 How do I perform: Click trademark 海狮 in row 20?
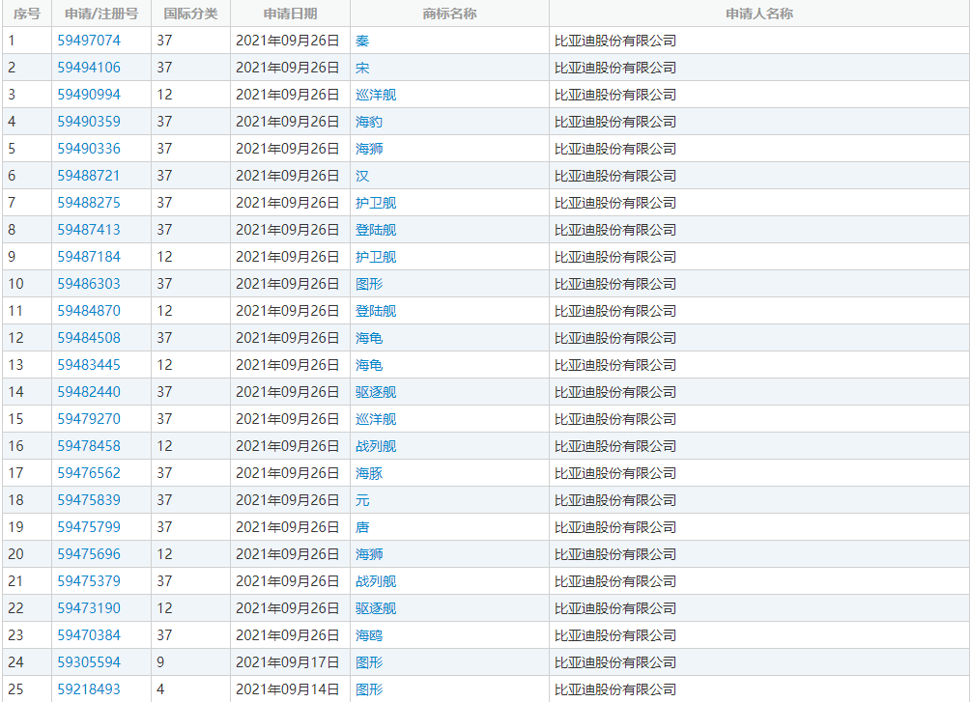coord(369,554)
